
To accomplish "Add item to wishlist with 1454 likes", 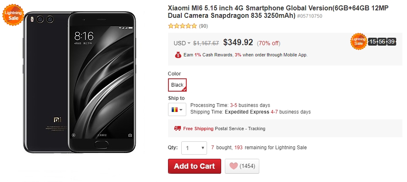I will 242,166.
